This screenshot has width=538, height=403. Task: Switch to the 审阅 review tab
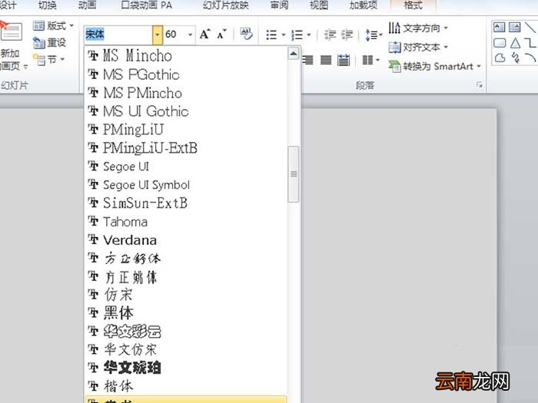279,5
